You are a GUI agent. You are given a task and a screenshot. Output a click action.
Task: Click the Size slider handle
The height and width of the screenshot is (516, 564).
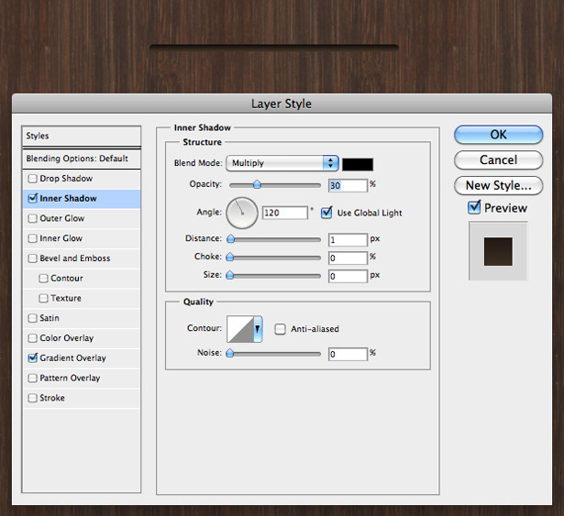(x=229, y=275)
